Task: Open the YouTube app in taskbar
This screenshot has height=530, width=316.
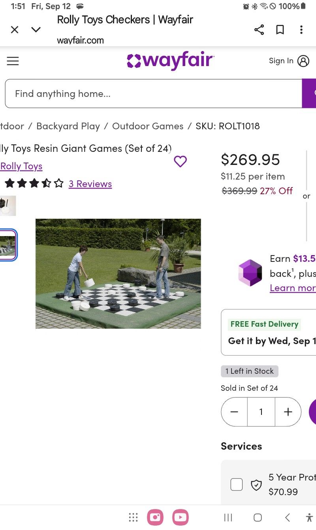Action: click(x=180, y=517)
